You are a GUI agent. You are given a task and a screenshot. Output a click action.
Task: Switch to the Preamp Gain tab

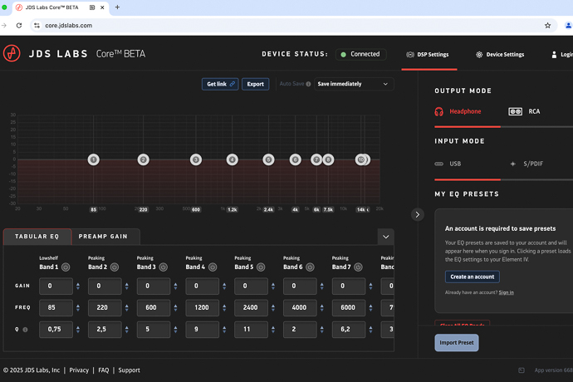click(x=104, y=237)
